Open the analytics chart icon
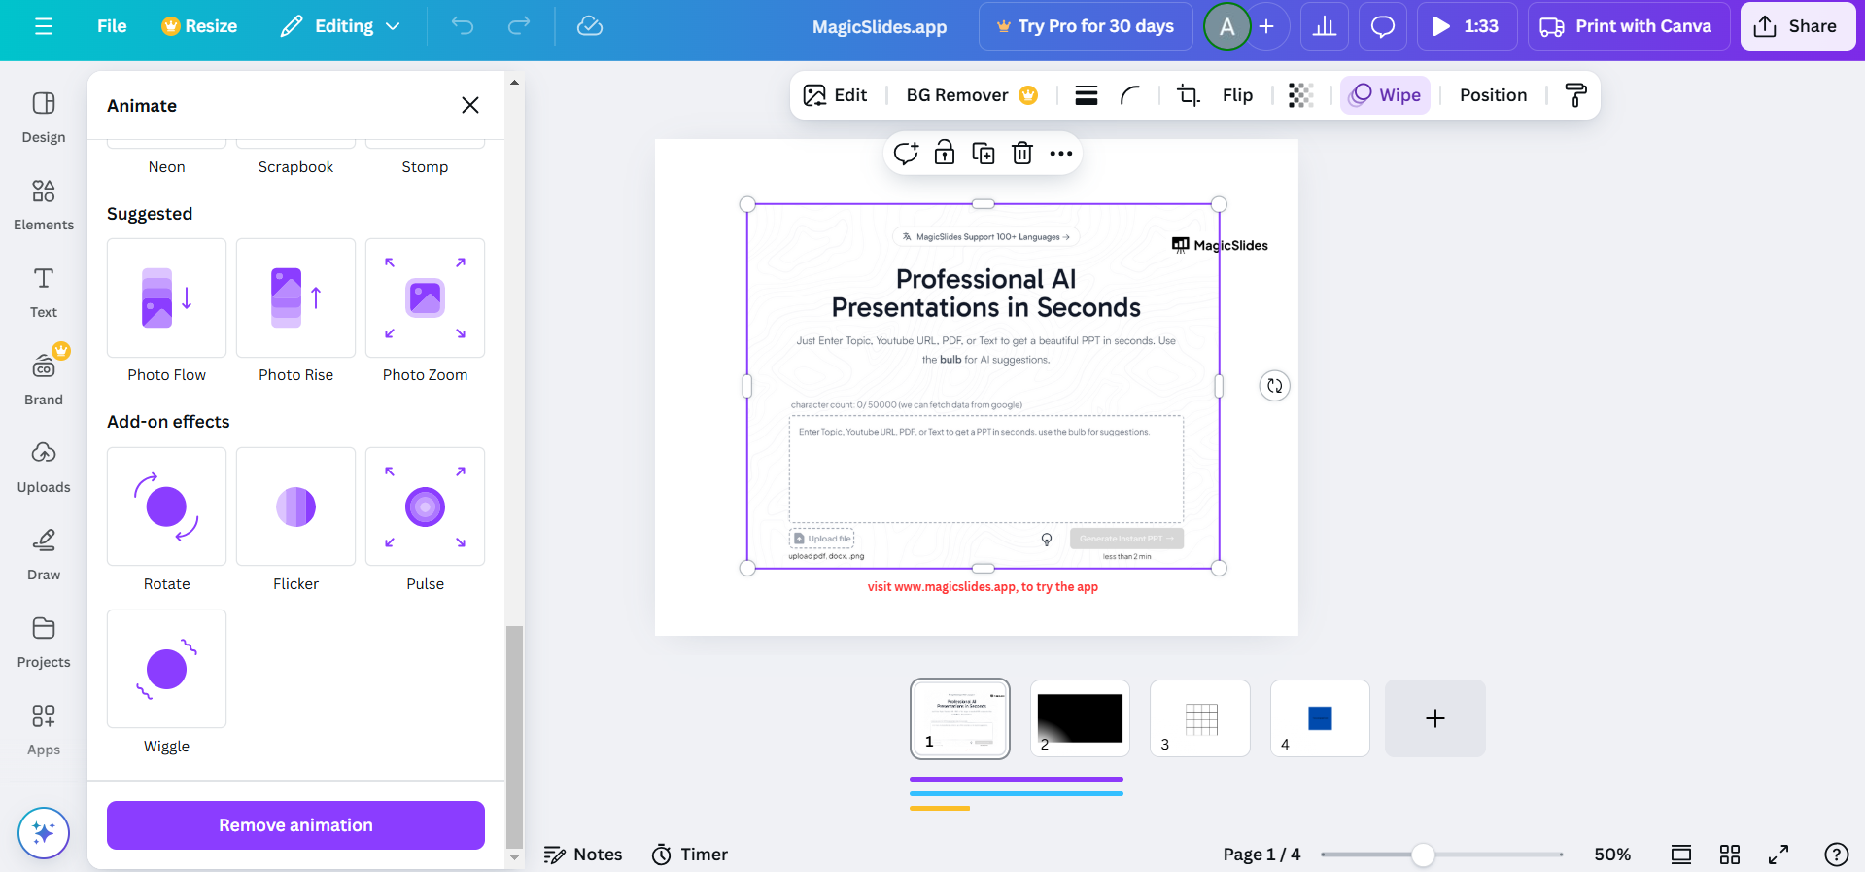The height and width of the screenshot is (872, 1865). [1324, 26]
